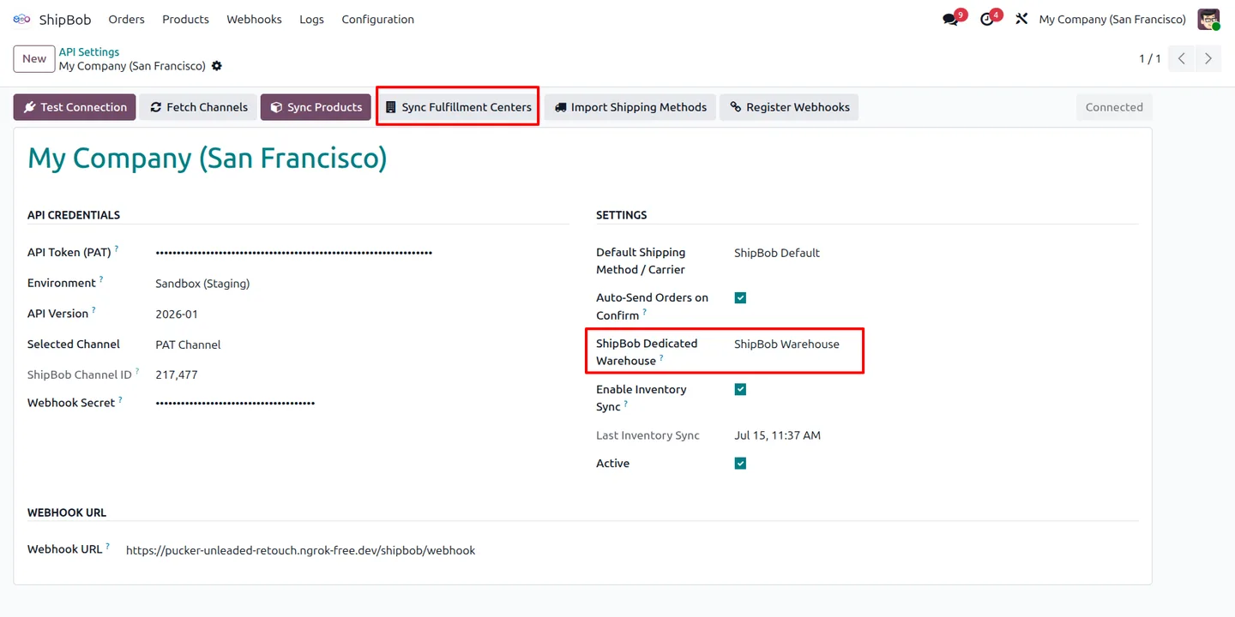Open the Configuration menu

pyautogui.click(x=377, y=19)
